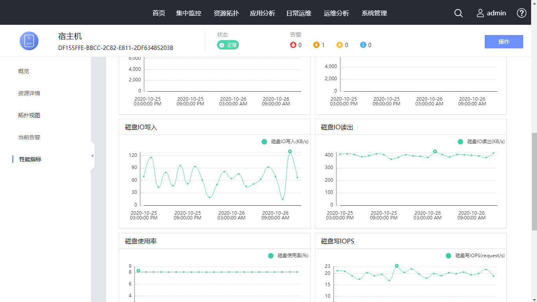Click the vertical page scrollbar thumb
Image resolution: width=537 pixels, height=302 pixels.
pyautogui.click(x=534, y=181)
